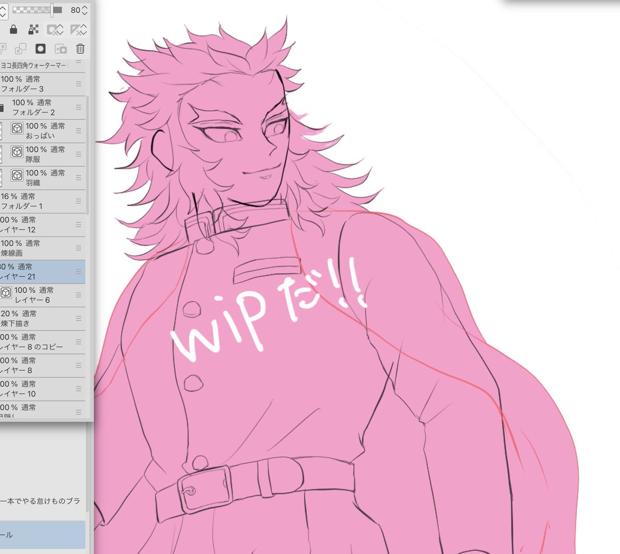Select the レイヤー 12 layer

point(42,225)
